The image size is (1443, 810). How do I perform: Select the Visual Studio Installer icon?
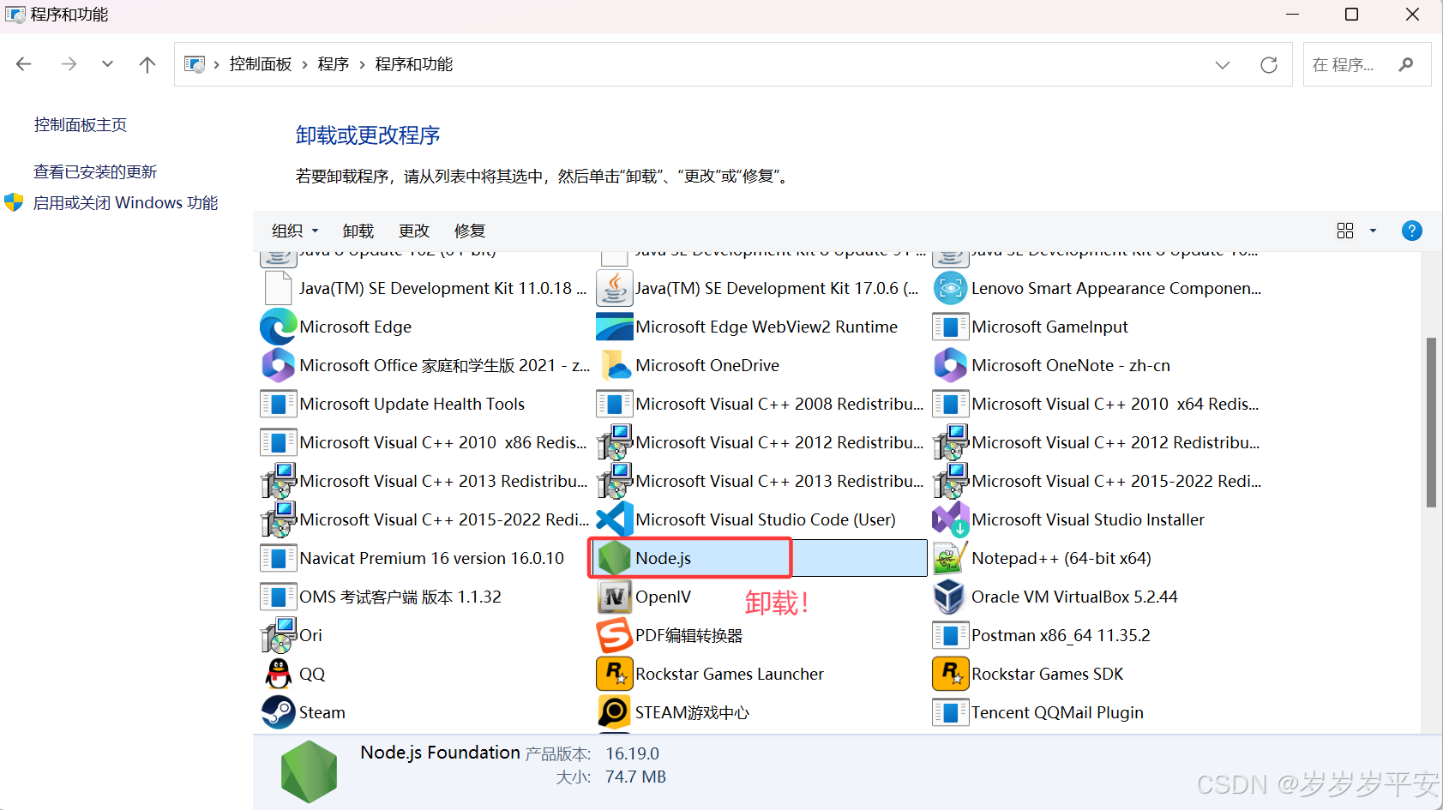pos(950,519)
